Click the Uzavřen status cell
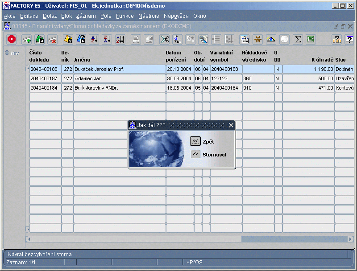Screen dimensions: 357x271 (345, 78)
